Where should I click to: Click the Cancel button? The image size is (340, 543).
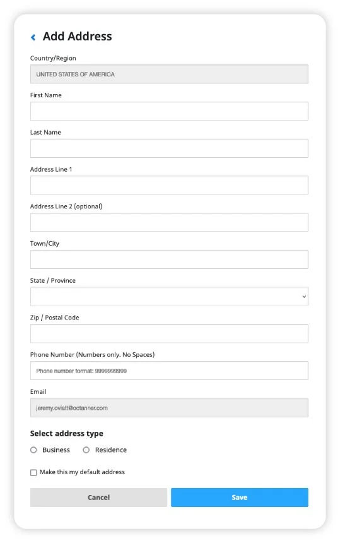coord(98,498)
